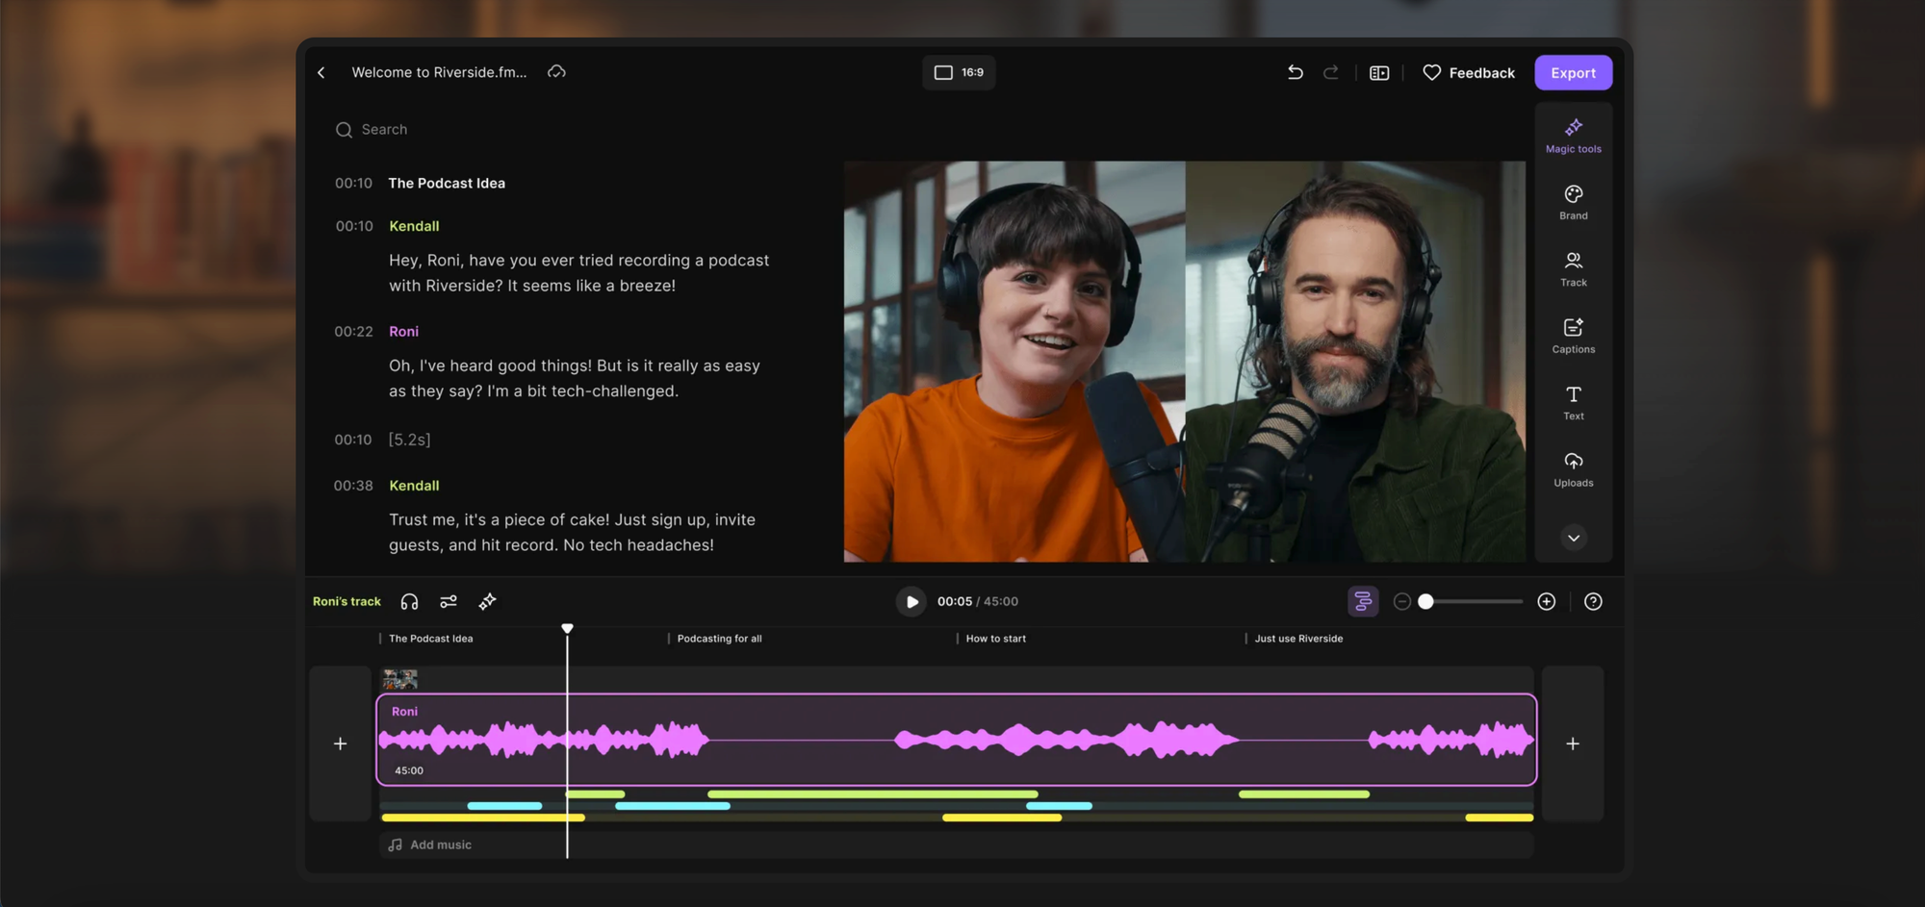Jump to 'The Podcast Idea' timeline chapter marker

[x=430, y=639]
